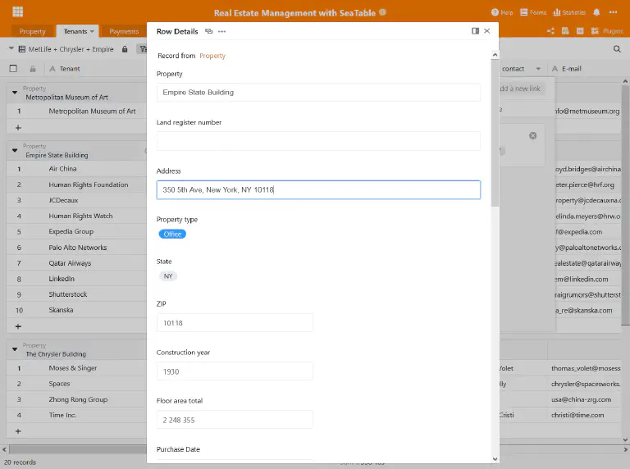Click the search magnifier icon
Viewport: 630px width, 469px height.
(x=617, y=49)
